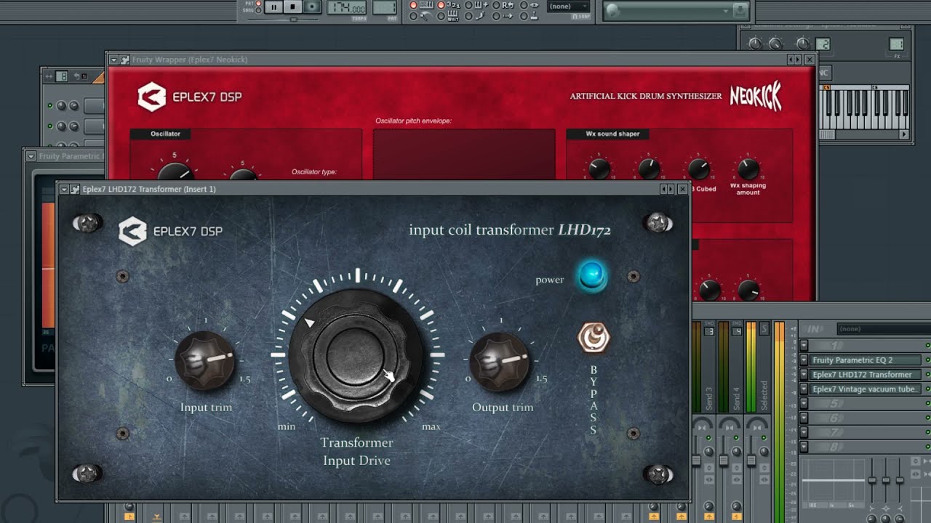Viewport: 931px width, 523px height.
Task: Toggle loop recording icon
Action: 508,4
